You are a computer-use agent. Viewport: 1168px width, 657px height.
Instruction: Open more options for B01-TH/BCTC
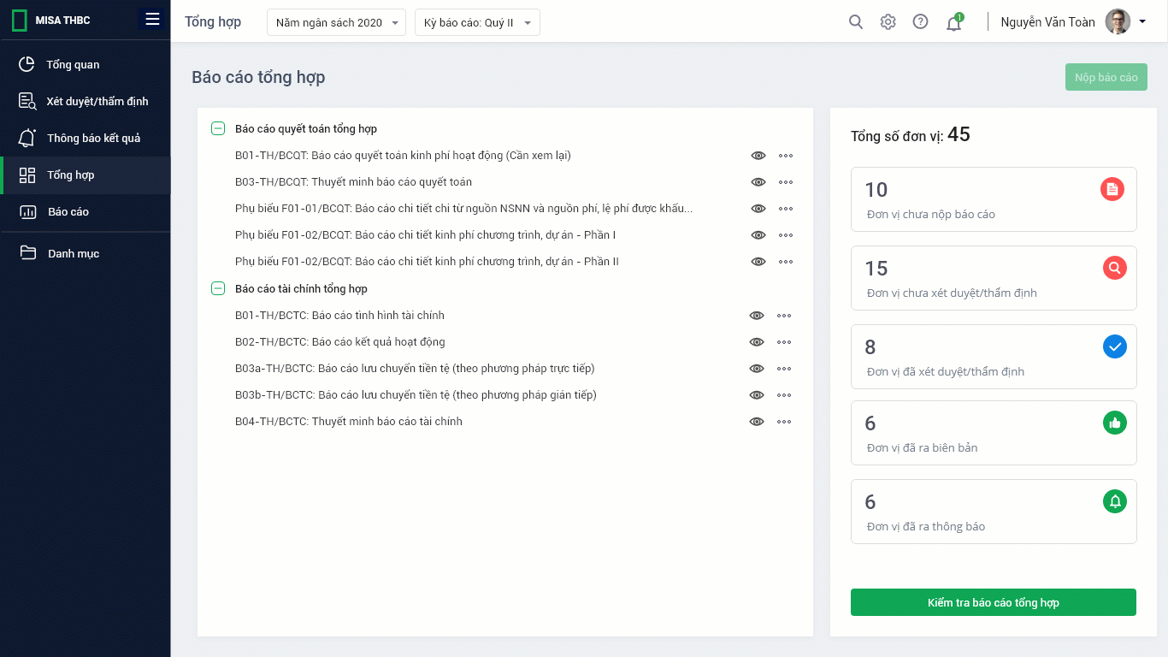[784, 316]
